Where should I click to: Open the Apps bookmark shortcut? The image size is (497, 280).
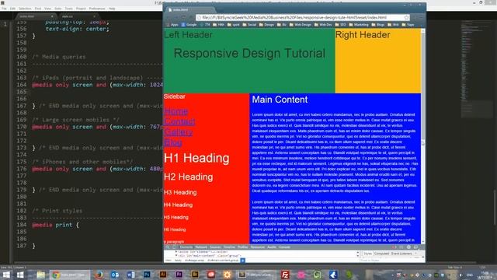click(x=172, y=24)
